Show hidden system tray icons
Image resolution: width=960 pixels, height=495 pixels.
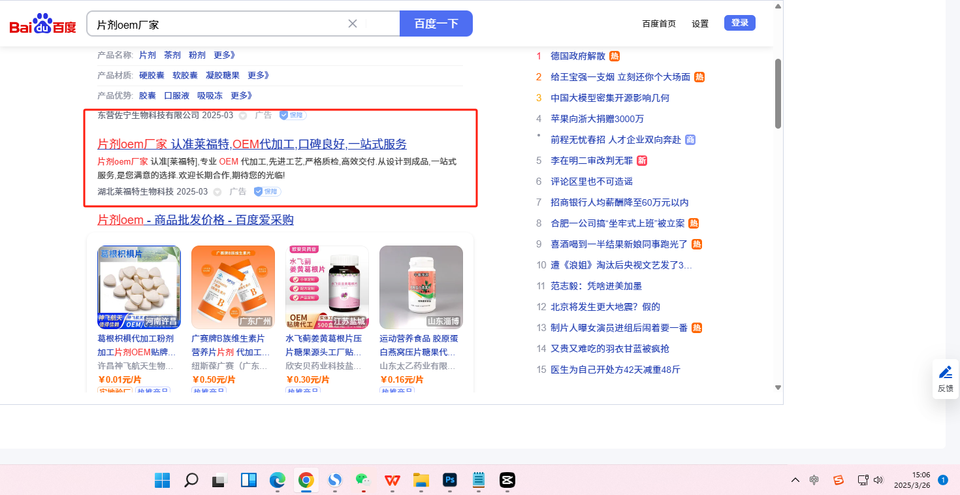click(795, 480)
